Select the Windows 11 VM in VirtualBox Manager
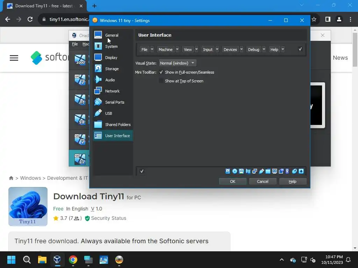The height and width of the screenshot is (268, 358). pos(79,159)
